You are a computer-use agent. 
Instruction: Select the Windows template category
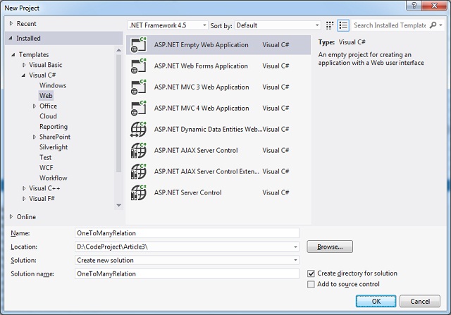[x=53, y=85]
